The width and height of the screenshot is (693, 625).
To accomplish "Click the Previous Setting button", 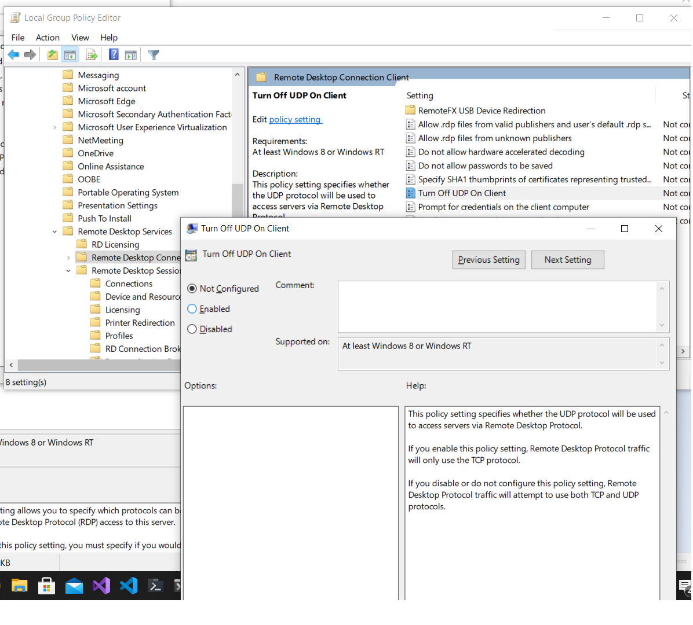I will click(x=489, y=259).
